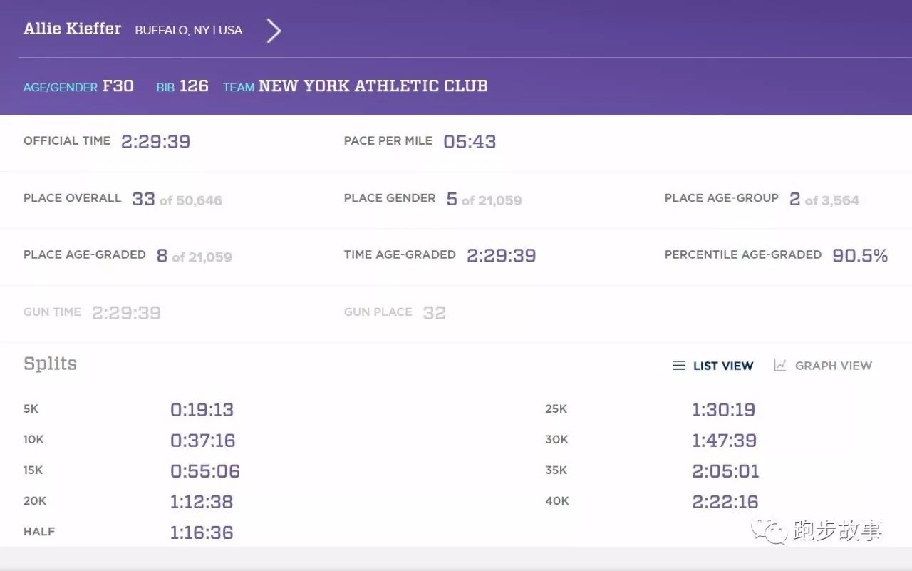Image resolution: width=912 pixels, height=571 pixels.
Task: Open runner name Allie Kieffer
Action: pos(72,29)
